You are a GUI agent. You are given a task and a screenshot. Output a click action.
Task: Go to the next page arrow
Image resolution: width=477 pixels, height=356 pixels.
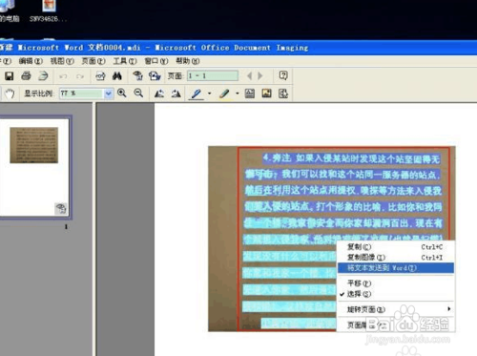260,75
